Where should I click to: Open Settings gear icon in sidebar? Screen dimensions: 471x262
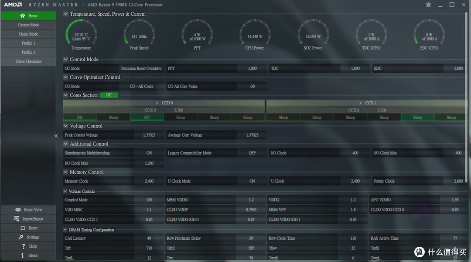click(x=21, y=237)
